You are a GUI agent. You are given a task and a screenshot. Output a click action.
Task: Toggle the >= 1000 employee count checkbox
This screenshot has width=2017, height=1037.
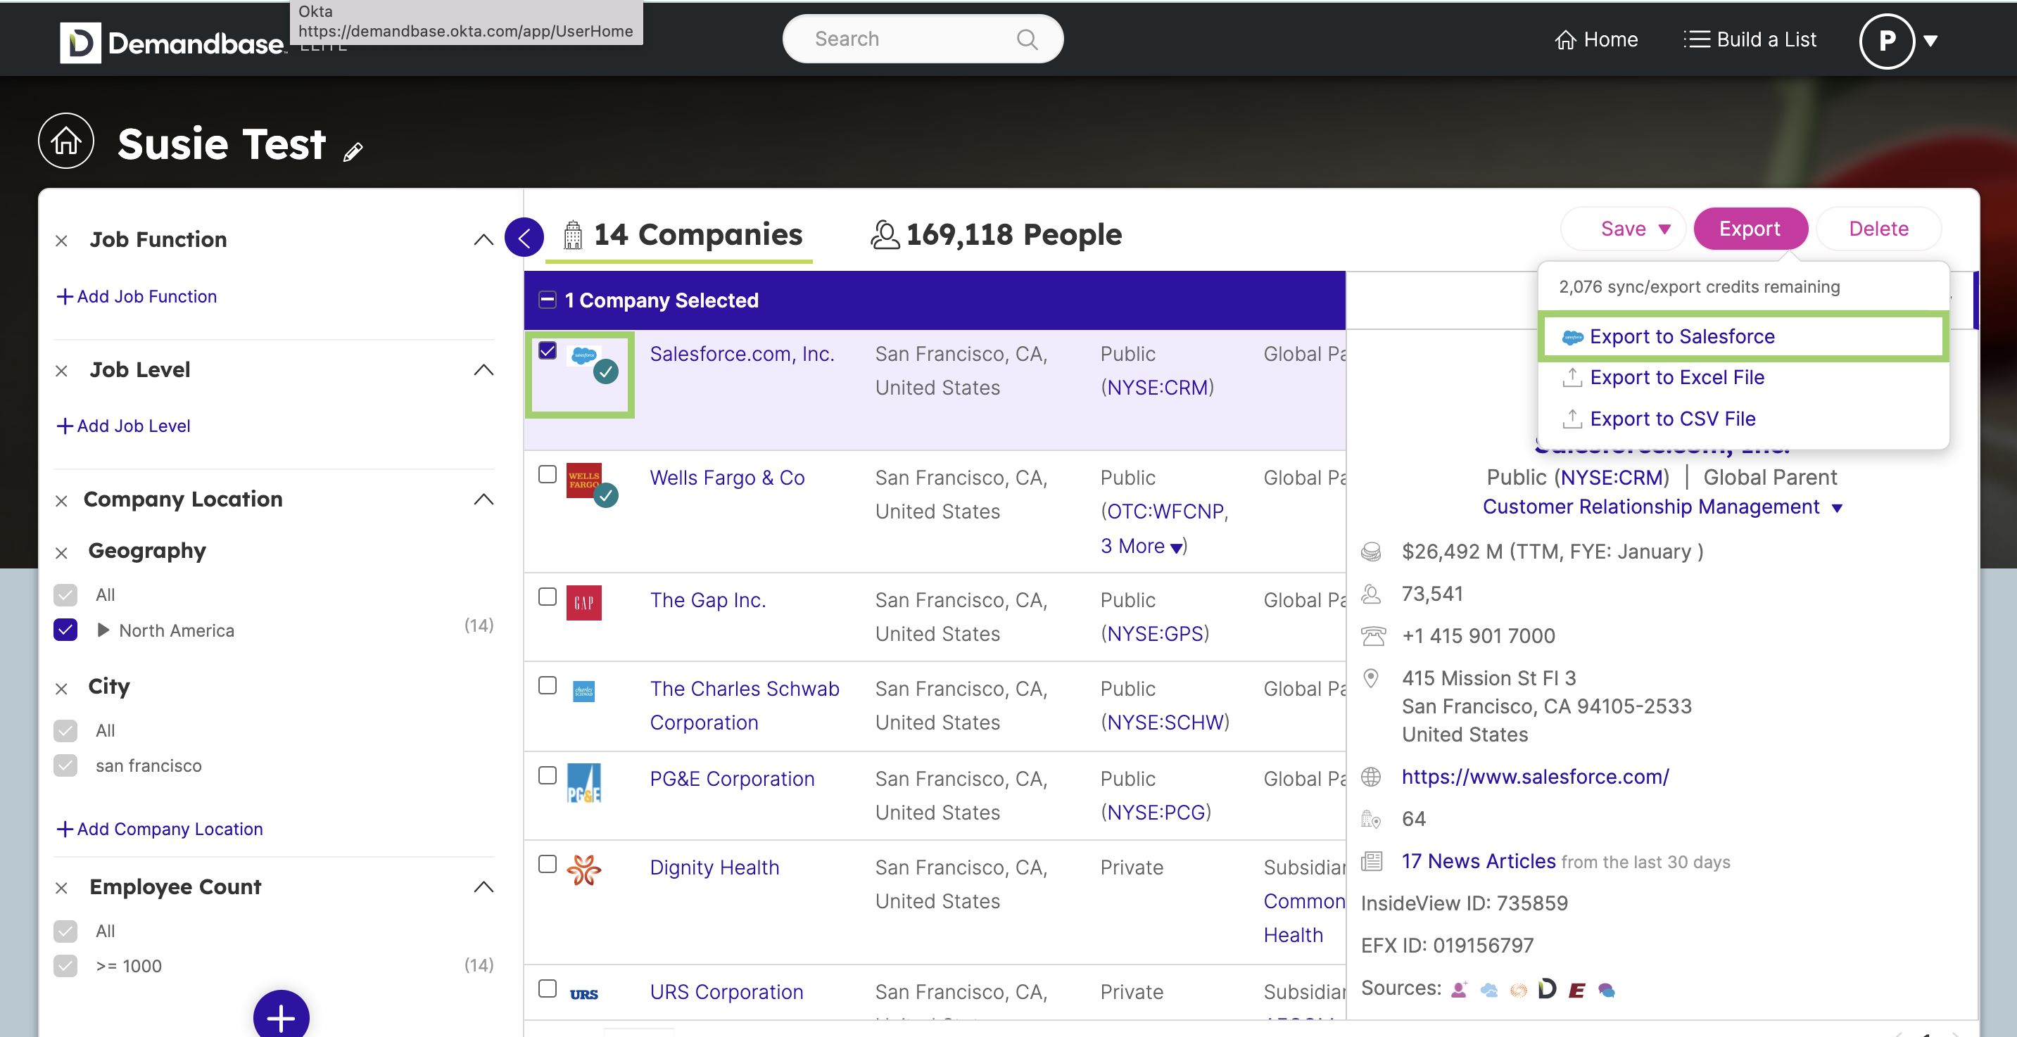pyautogui.click(x=65, y=965)
